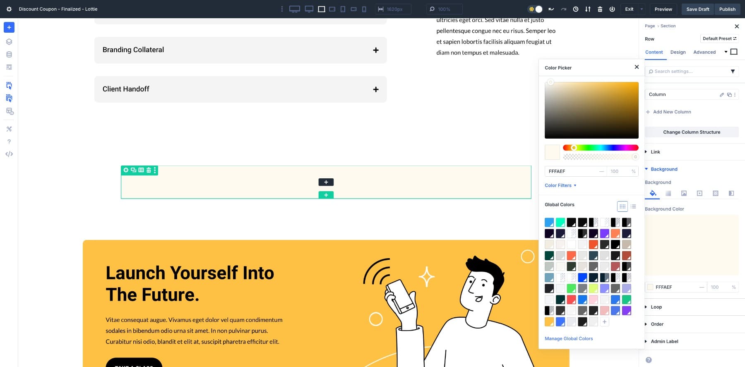Open row settings via green gear icon

126,170
